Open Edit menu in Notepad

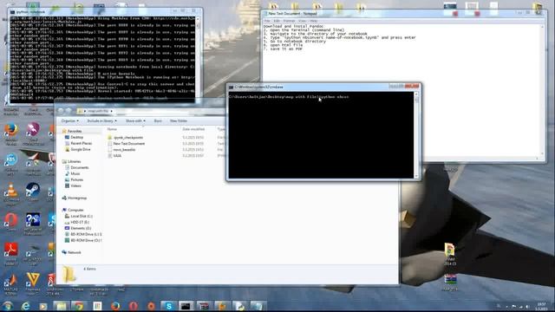[277, 21]
